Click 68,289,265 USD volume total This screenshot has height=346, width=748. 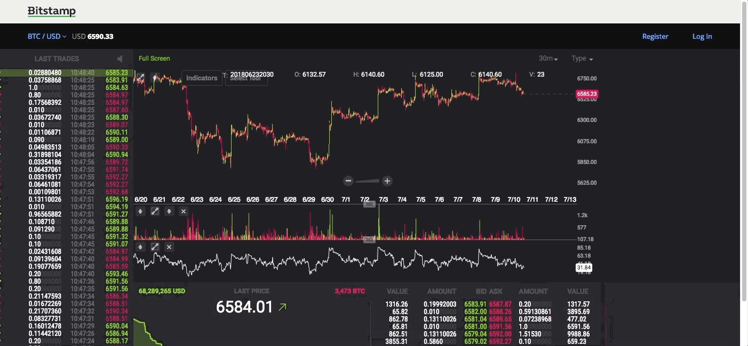tap(162, 291)
